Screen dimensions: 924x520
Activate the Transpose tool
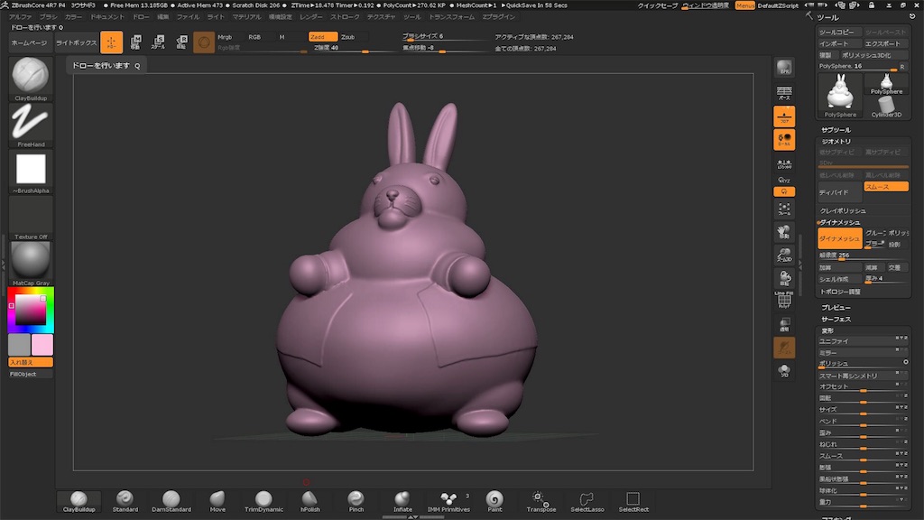click(x=541, y=501)
